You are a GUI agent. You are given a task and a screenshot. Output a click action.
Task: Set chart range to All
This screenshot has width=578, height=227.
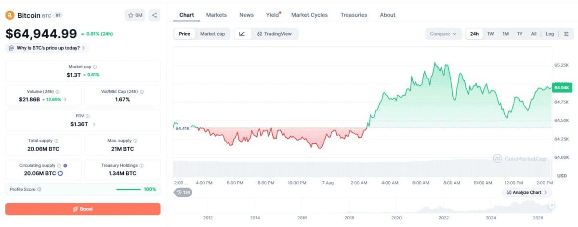click(x=534, y=34)
